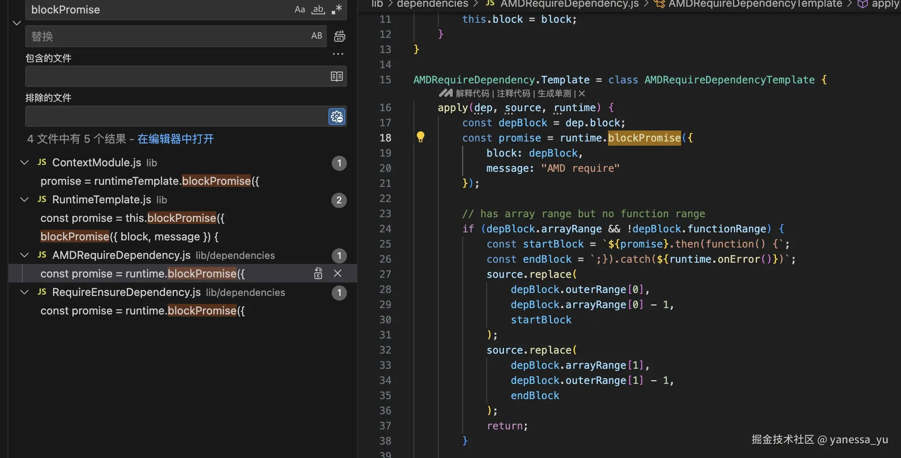Click the search details ellipsis toggle
The width and height of the screenshot is (901, 458).
pyautogui.click(x=338, y=54)
